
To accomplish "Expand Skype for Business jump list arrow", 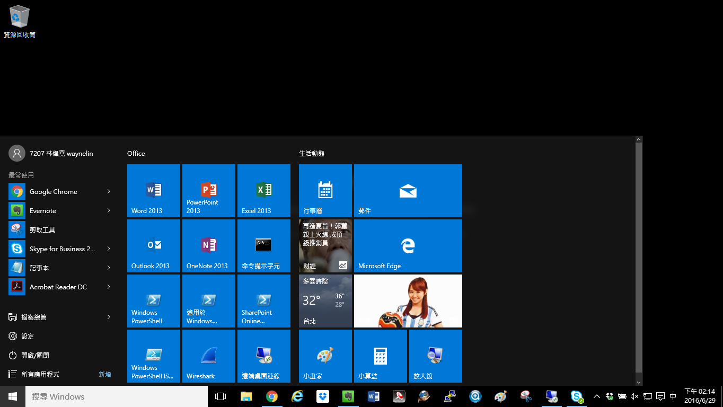I will coord(109,249).
